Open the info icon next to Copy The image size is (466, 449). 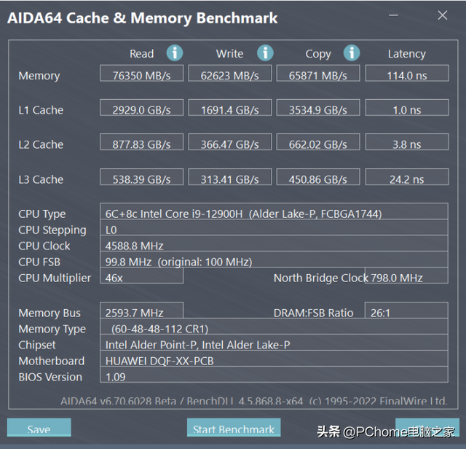(x=352, y=52)
